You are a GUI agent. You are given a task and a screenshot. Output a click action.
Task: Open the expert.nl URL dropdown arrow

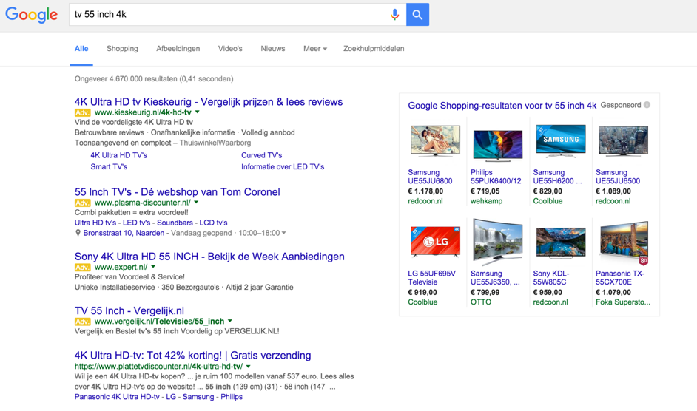153,267
